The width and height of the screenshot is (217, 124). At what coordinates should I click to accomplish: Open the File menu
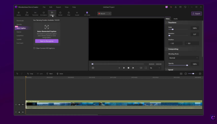[44, 7]
